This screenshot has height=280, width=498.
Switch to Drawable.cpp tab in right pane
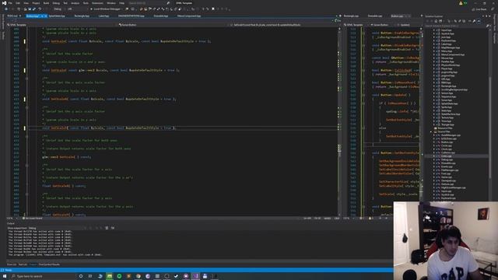coord(375,16)
